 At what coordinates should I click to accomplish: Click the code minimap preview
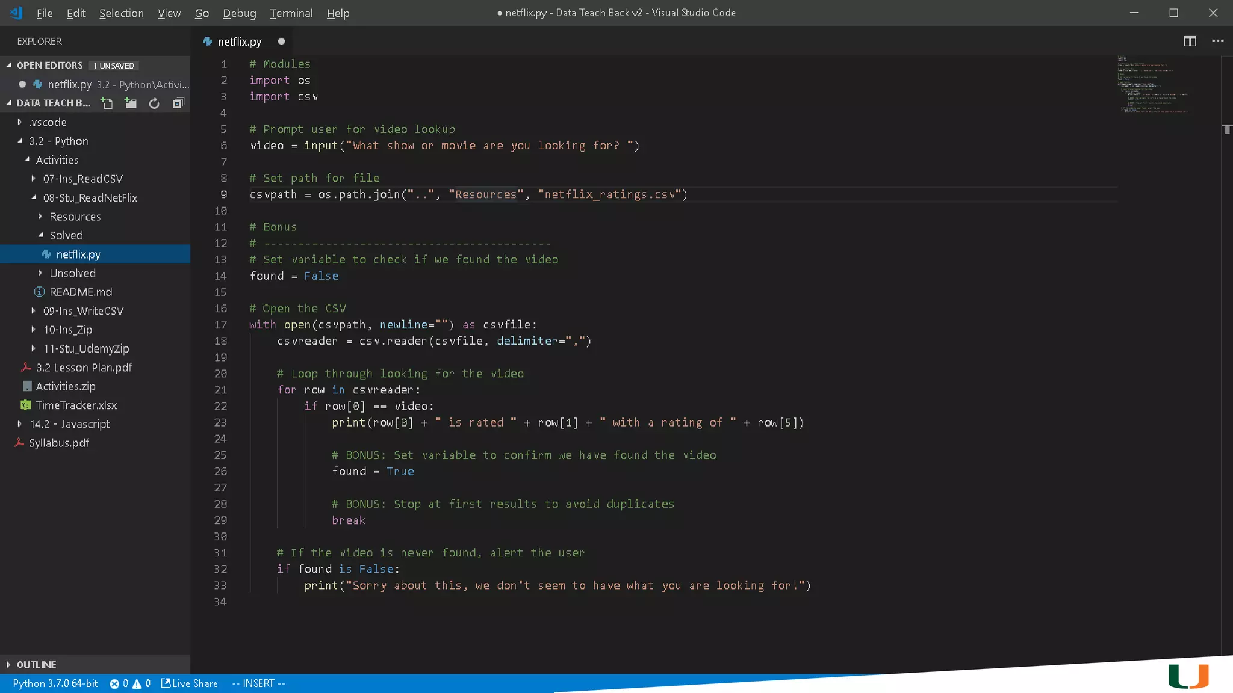coord(1153,84)
